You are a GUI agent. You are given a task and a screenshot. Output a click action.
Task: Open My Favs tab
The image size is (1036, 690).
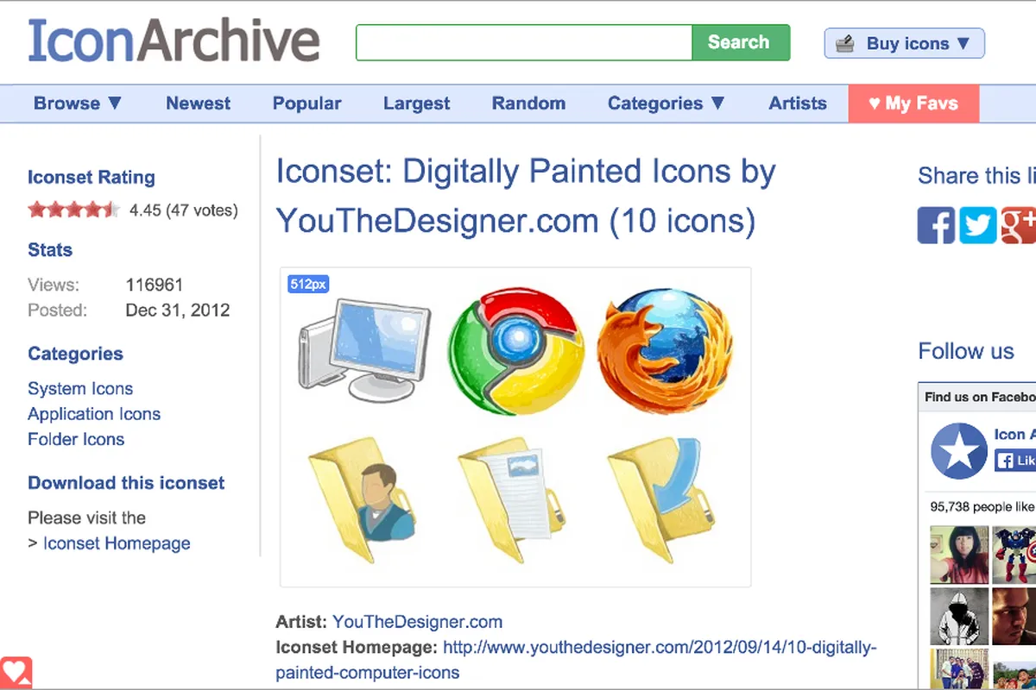point(913,103)
